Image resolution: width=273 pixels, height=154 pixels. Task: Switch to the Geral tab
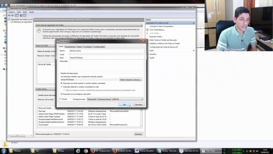click(x=61, y=47)
